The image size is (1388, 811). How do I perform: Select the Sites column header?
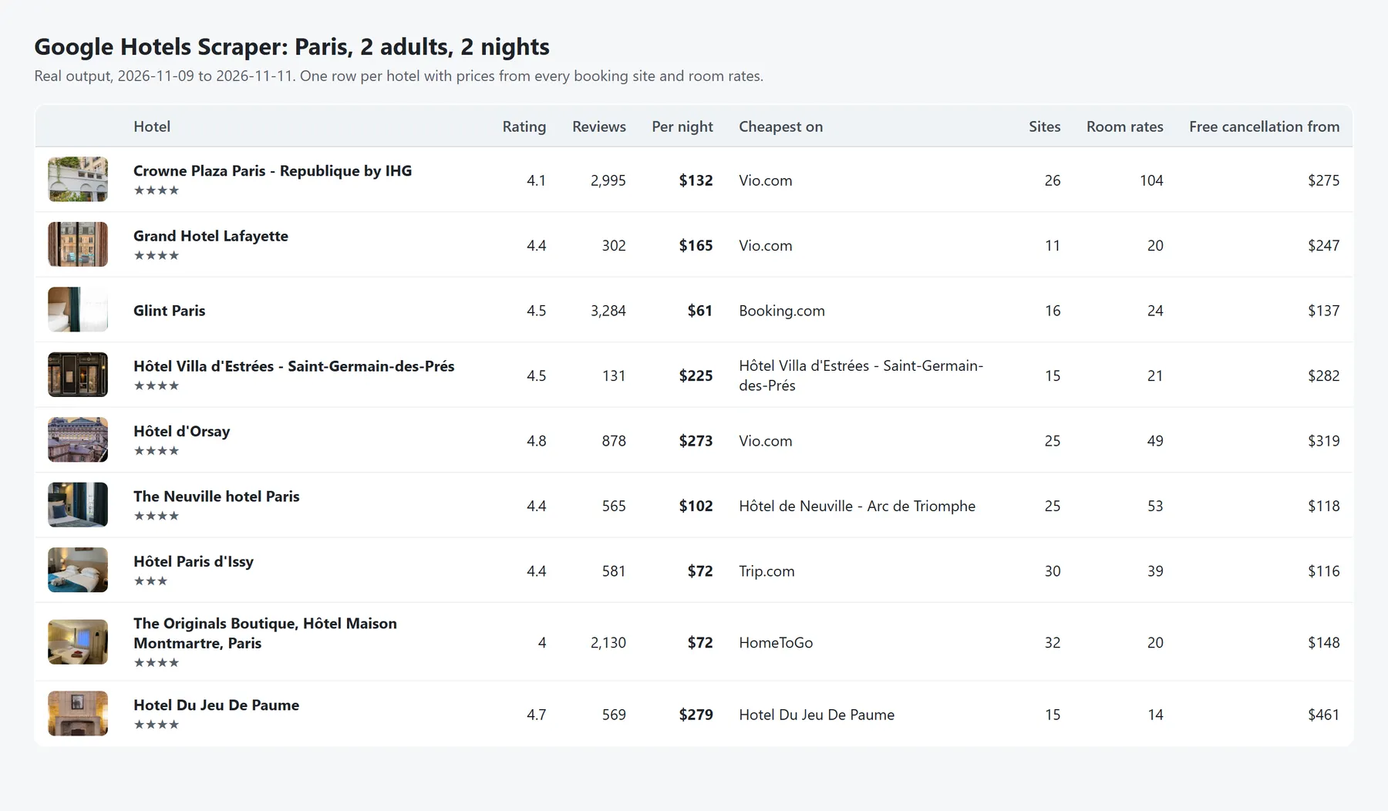pyautogui.click(x=1045, y=126)
